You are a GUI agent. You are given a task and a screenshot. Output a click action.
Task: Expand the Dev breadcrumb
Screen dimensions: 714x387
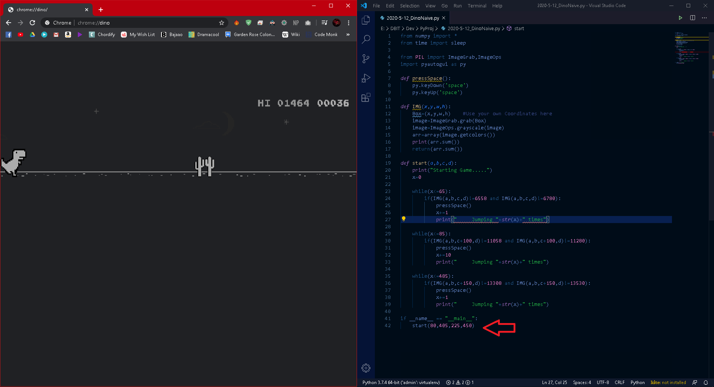(x=410, y=29)
